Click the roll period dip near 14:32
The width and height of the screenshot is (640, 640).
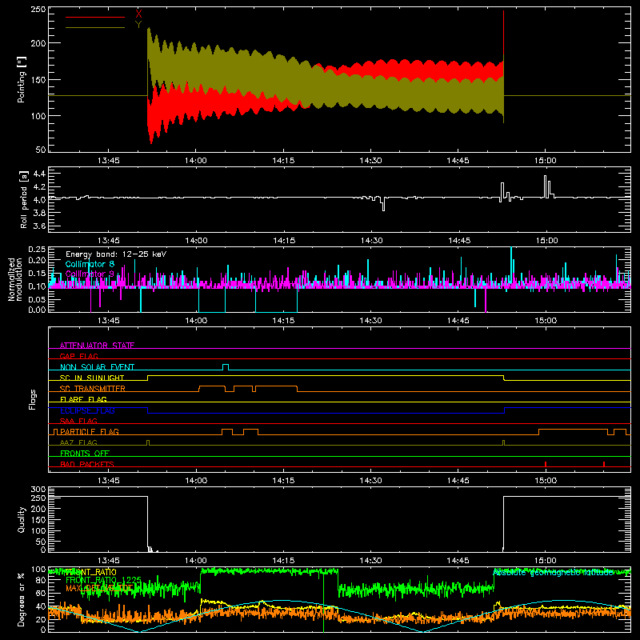pos(383,204)
